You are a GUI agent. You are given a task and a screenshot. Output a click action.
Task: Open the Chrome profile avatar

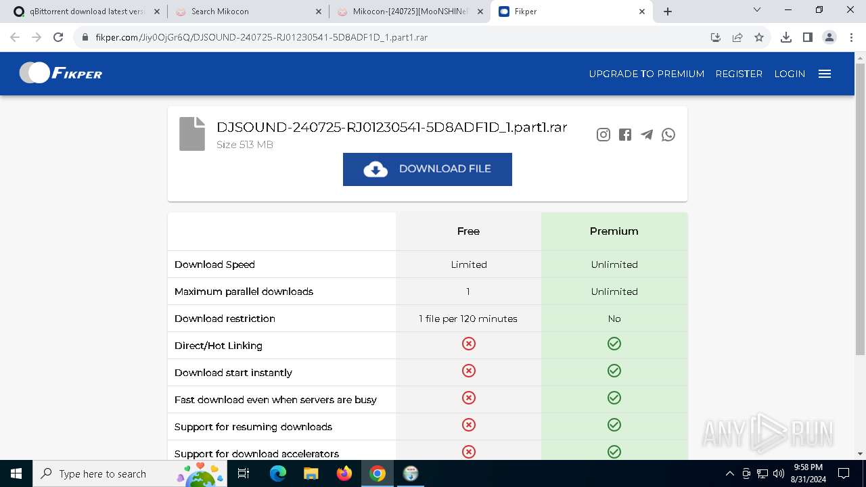(x=829, y=37)
